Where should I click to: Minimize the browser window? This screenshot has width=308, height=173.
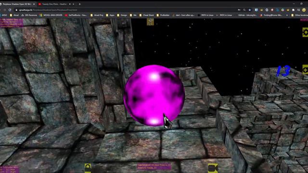[294, 3]
